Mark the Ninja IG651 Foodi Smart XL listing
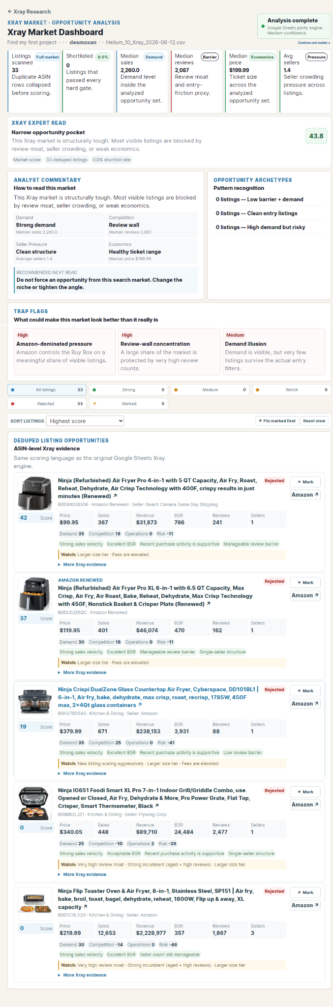333x1007 pixels. 305,792
